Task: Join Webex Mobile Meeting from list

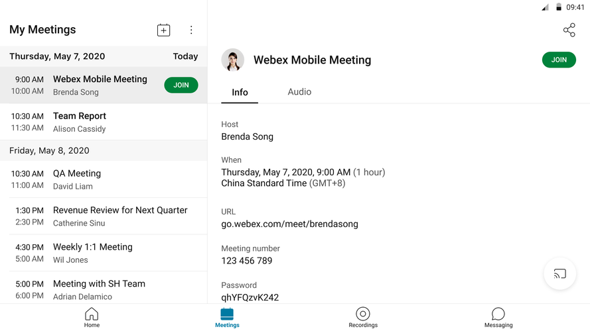Action: coord(181,85)
